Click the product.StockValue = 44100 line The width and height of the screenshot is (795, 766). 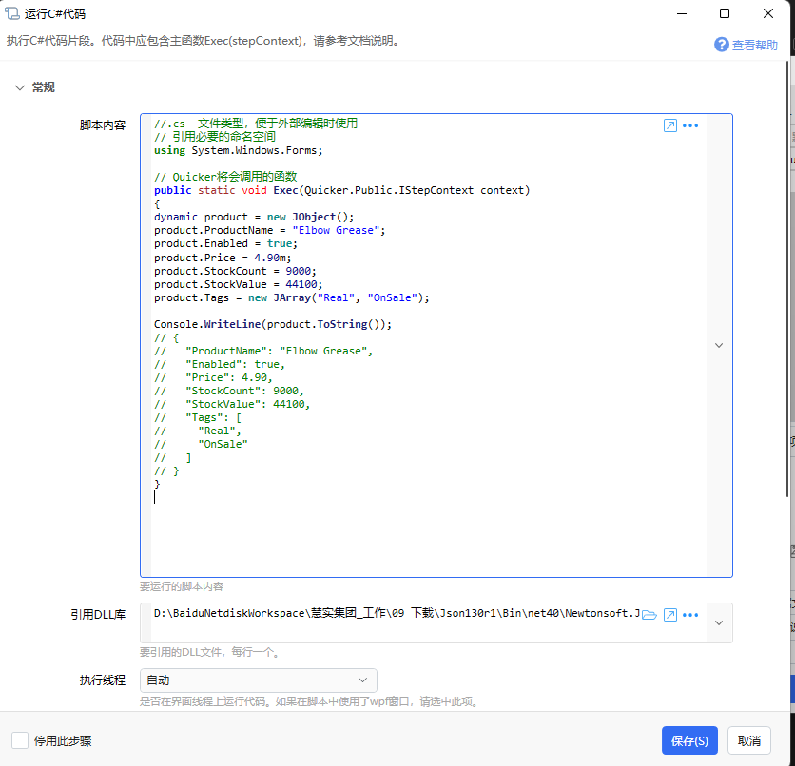(x=239, y=284)
